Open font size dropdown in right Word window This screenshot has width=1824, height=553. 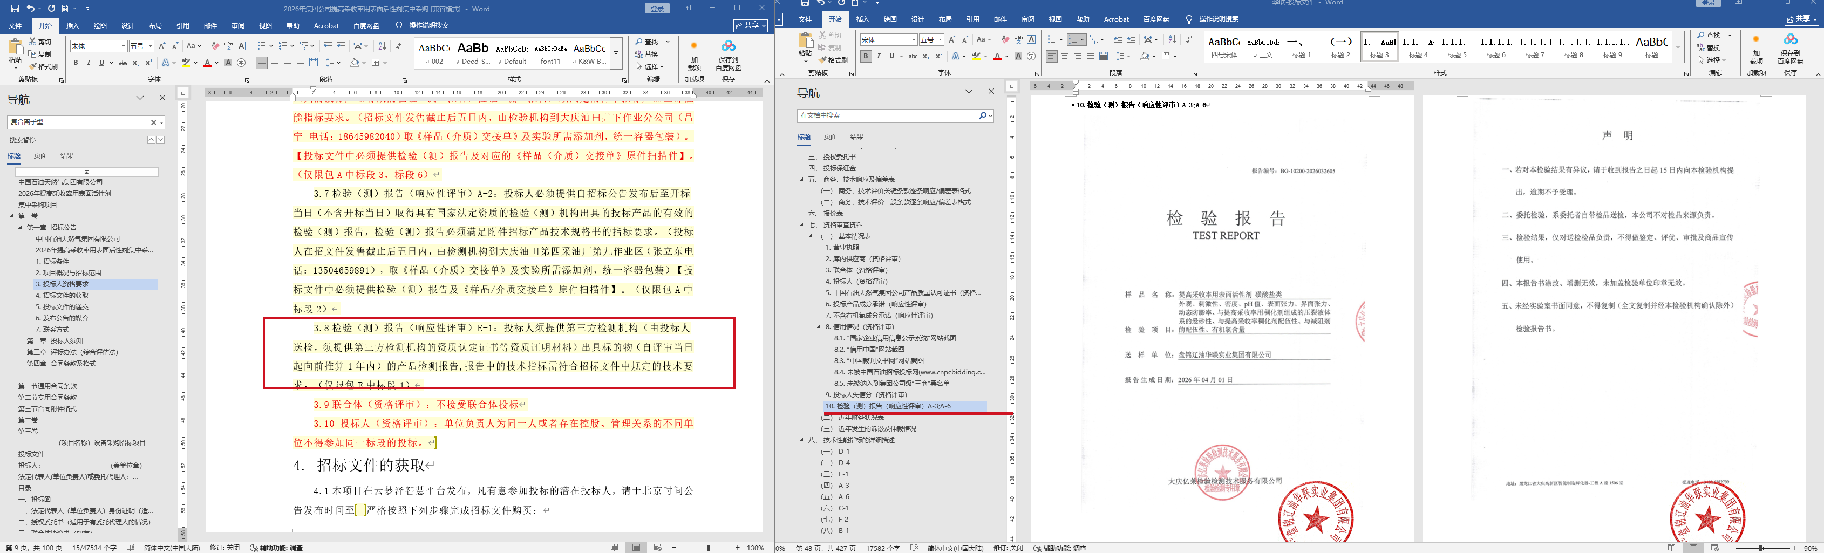coord(940,39)
